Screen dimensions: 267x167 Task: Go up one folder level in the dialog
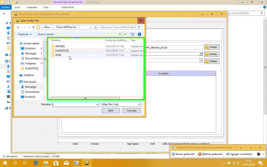(34, 27)
